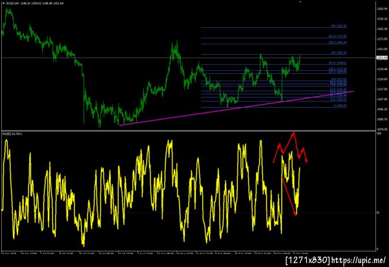Click Fibonacci level 100 label
The image size is (389, 267).
tap(338, 79)
